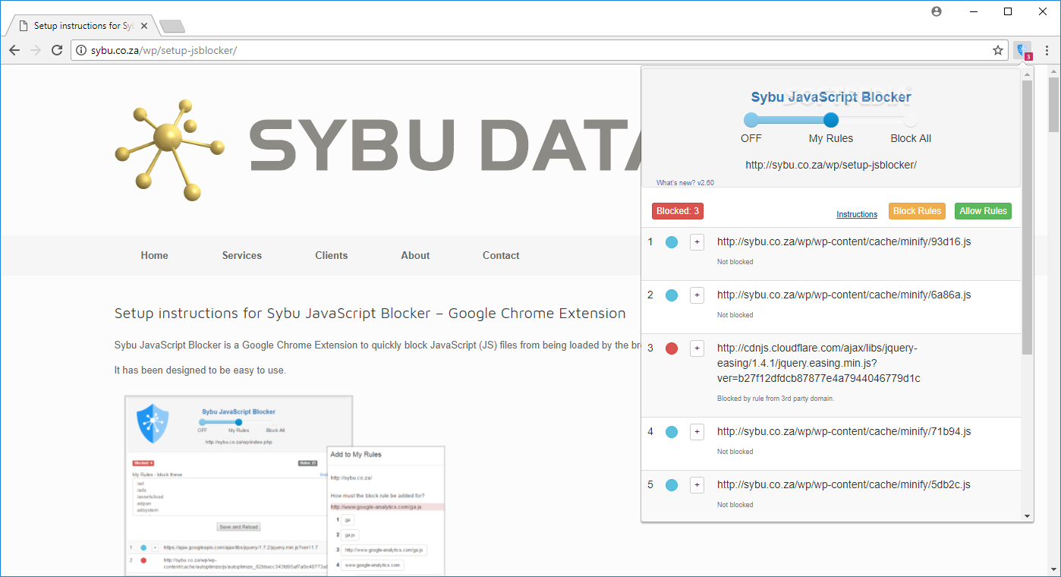Expand plus button for 71b94.js
The height and width of the screenshot is (577, 1061).
click(x=697, y=432)
